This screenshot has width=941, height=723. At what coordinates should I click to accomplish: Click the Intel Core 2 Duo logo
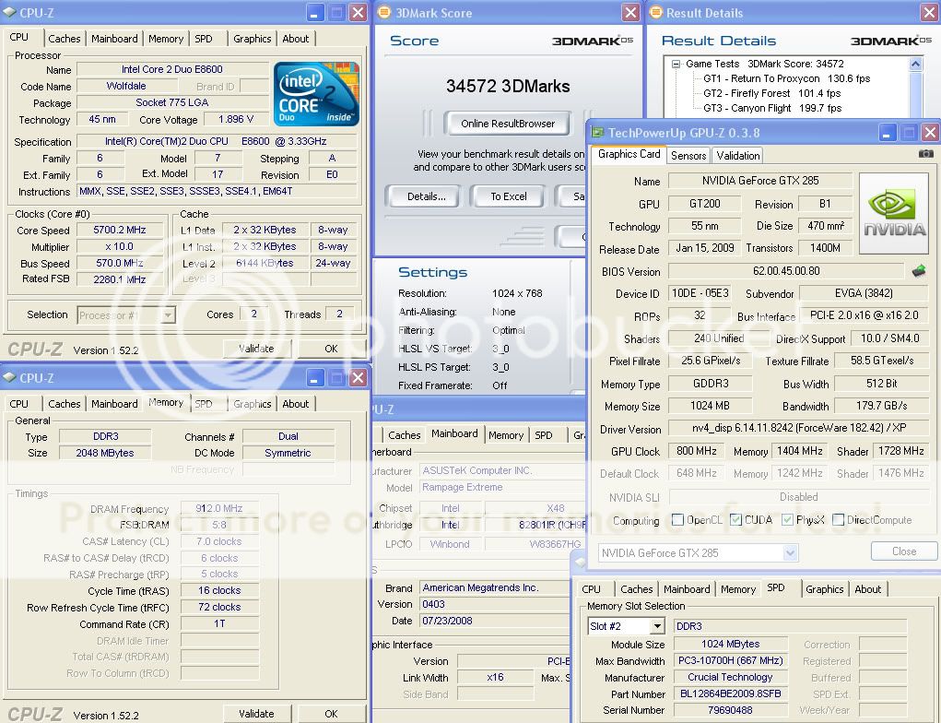tap(316, 94)
